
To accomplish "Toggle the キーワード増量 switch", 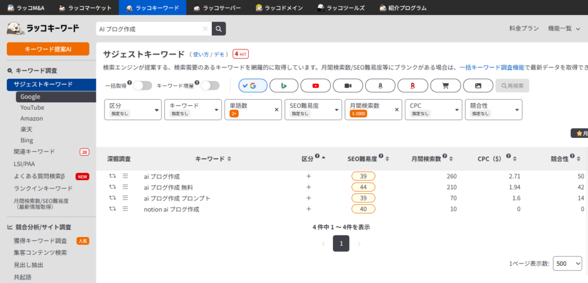I will pyautogui.click(x=210, y=86).
